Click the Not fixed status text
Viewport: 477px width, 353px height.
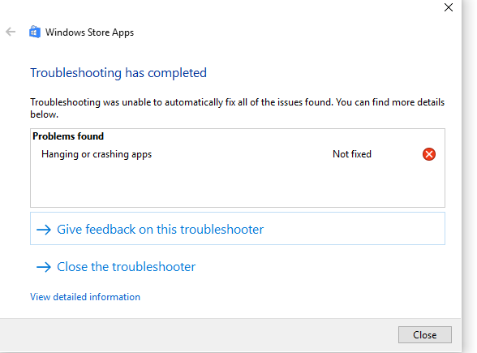(352, 154)
